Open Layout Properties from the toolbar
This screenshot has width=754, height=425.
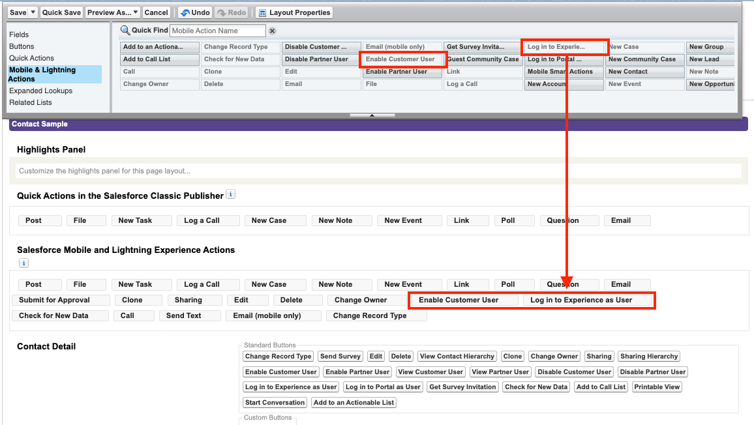pyautogui.click(x=294, y=12)
